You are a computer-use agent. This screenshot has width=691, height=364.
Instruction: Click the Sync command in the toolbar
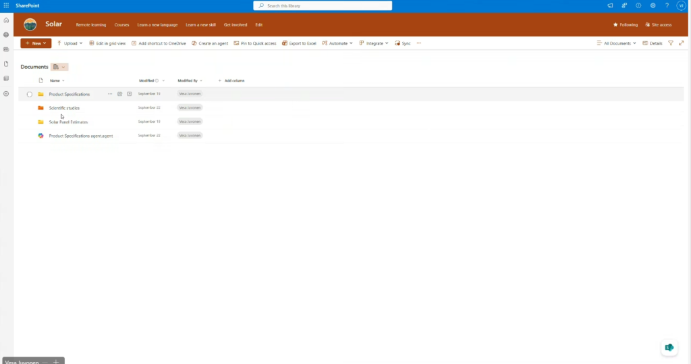tap(402, 43)
